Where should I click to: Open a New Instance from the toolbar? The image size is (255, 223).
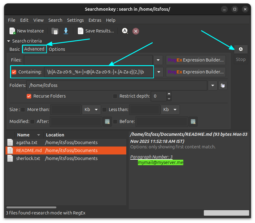[26, 31]
